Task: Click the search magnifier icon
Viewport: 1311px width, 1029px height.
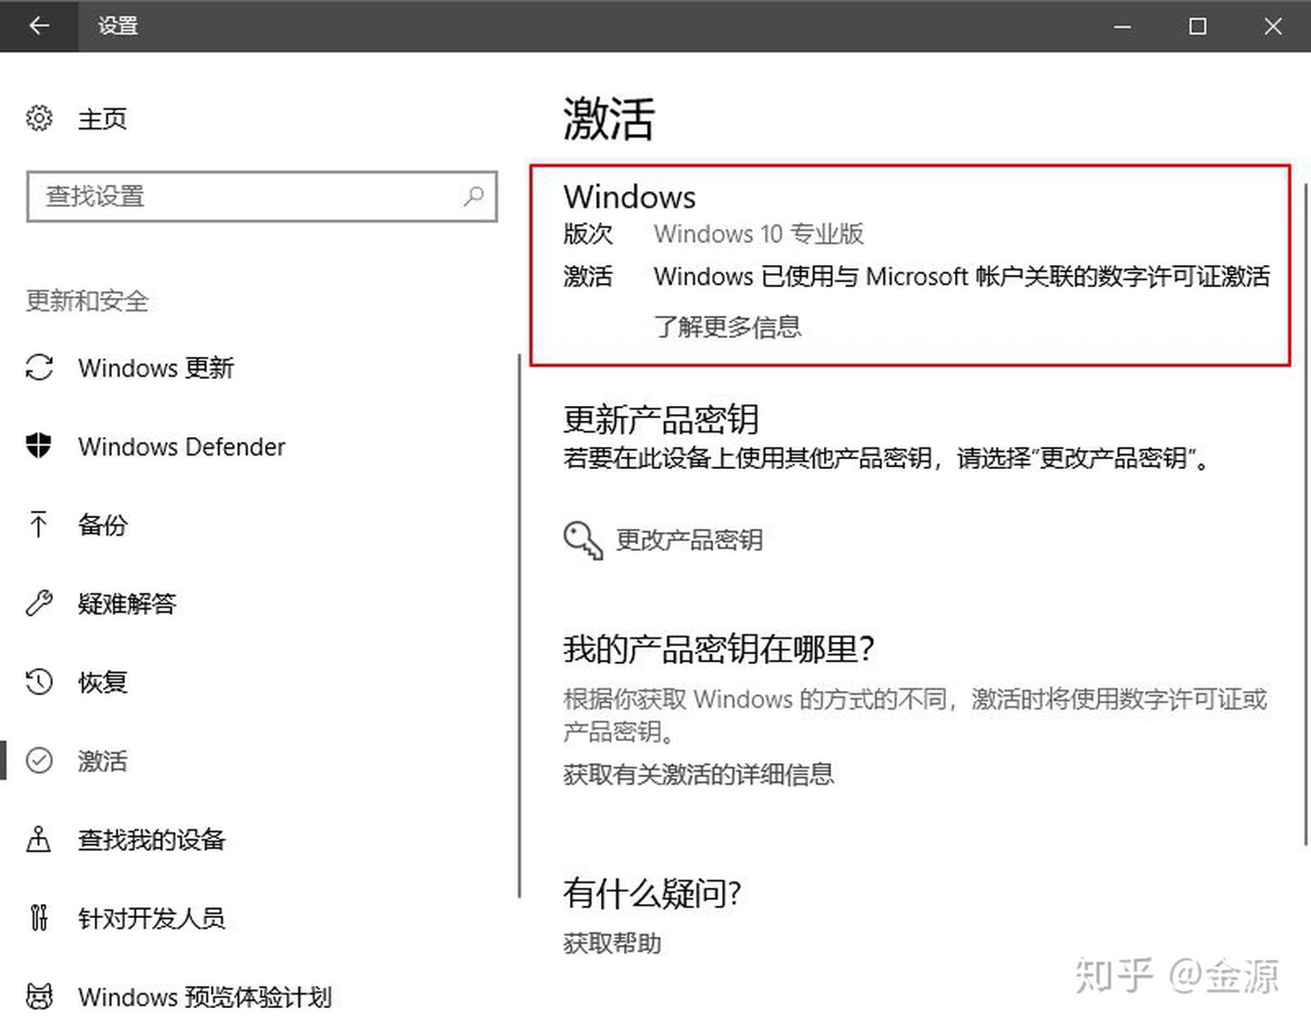Action: 473,196
